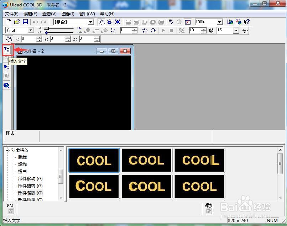
Task: Click the Reverse keyframes icon
Action: coord(104,30)
